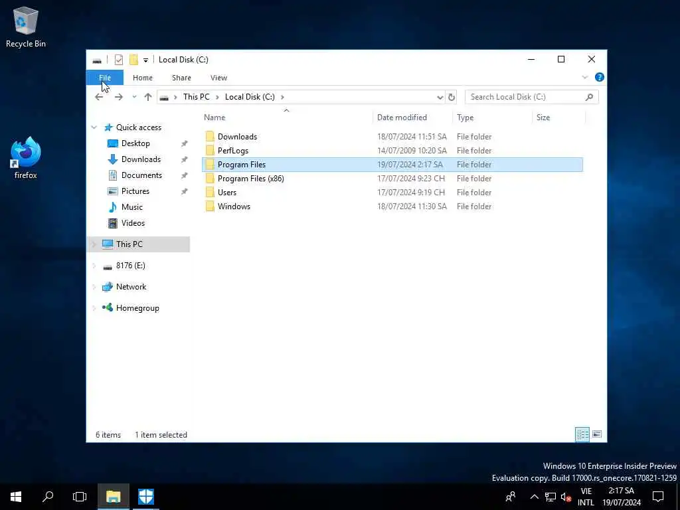Open the blue Help icon
680x510 pixels.
click(x=600, y=77)
